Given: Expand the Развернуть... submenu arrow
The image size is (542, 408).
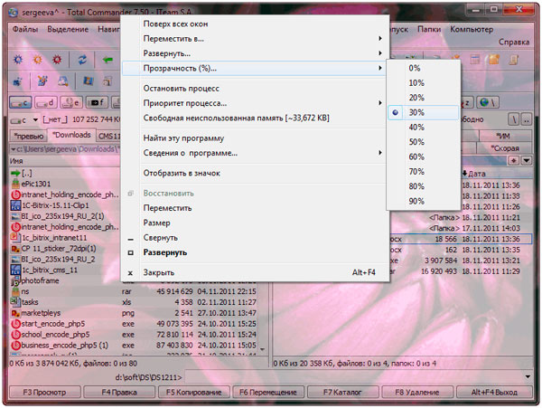Looking at the screenshot, I should coord(380,53).
